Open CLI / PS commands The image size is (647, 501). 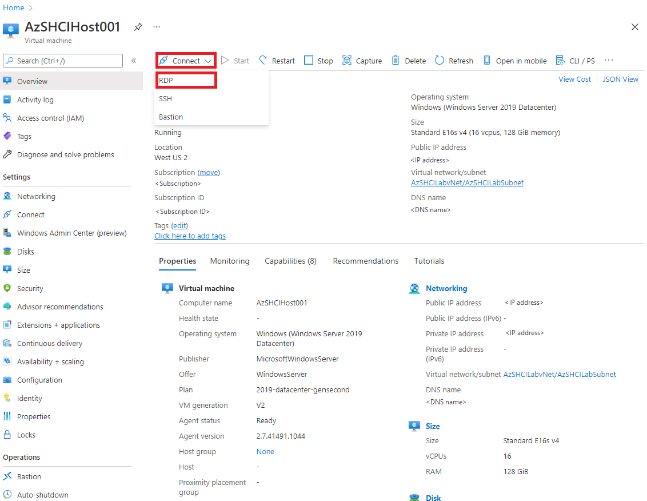coord(575,61)
